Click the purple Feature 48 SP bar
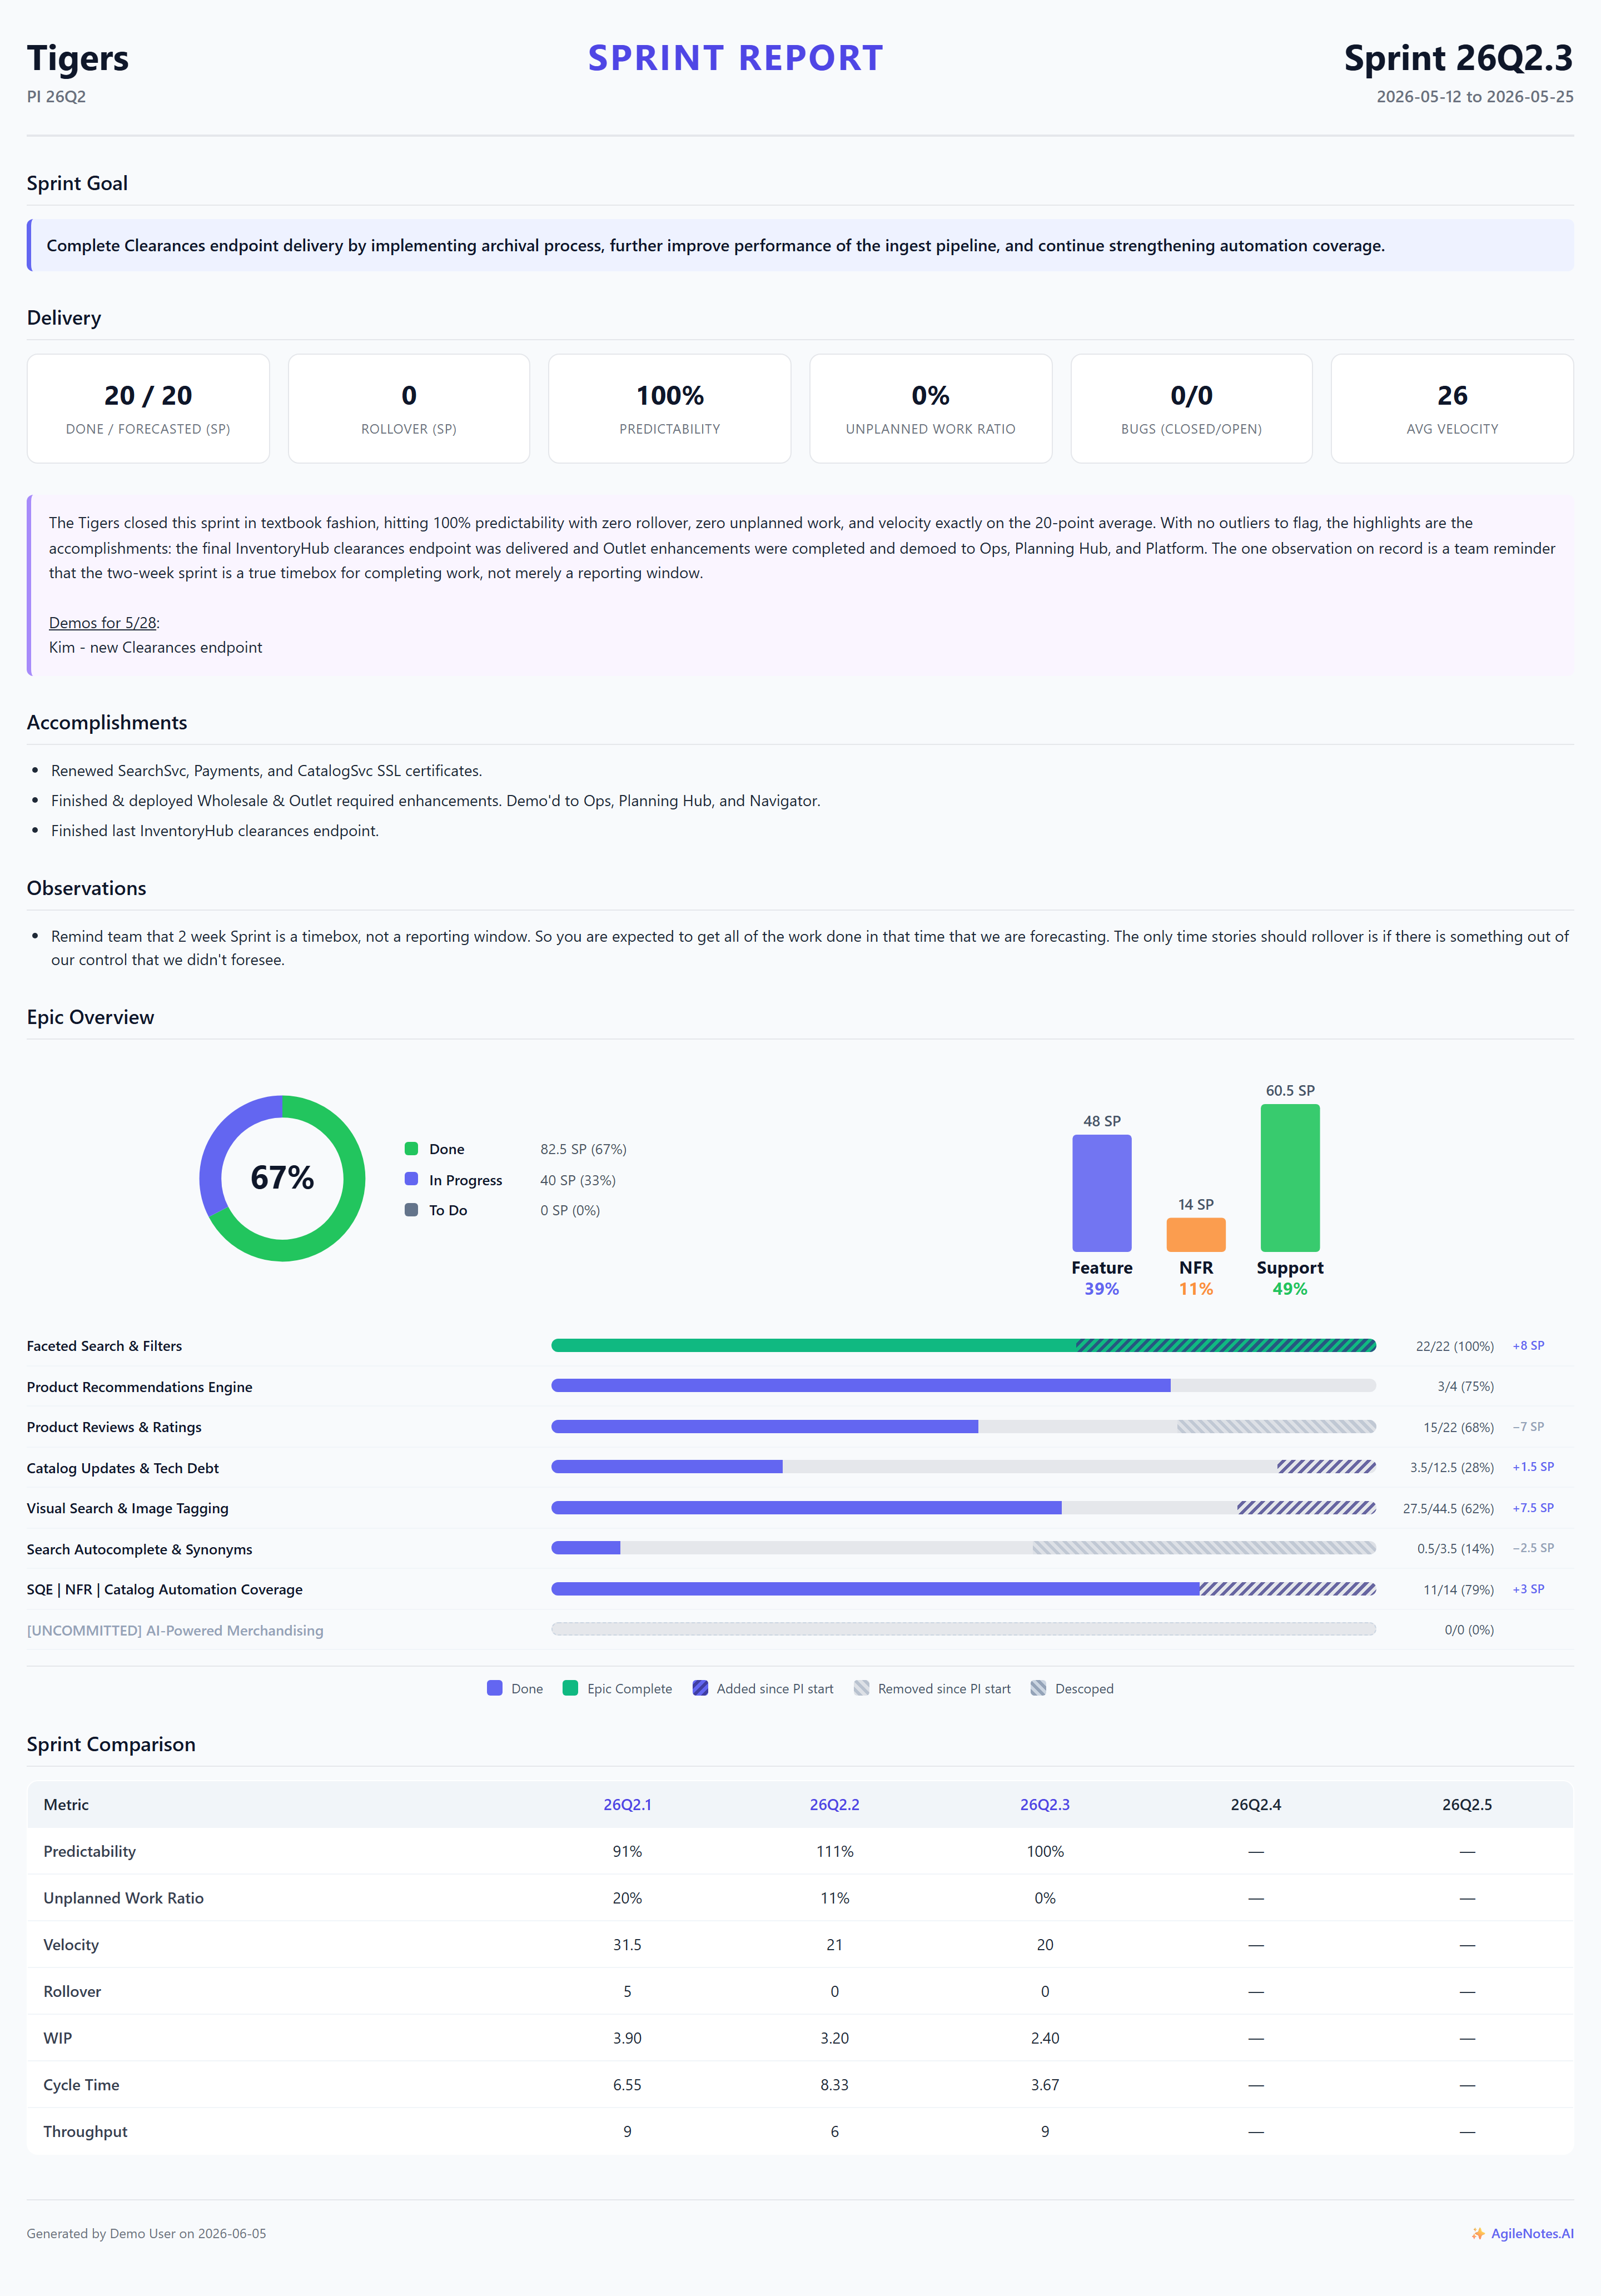Viewport: 1601px width, 2296px height. coord(1102,1193)
